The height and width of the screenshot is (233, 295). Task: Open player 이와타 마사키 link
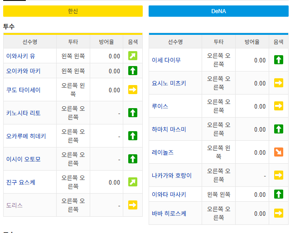[x=169, y=195]
